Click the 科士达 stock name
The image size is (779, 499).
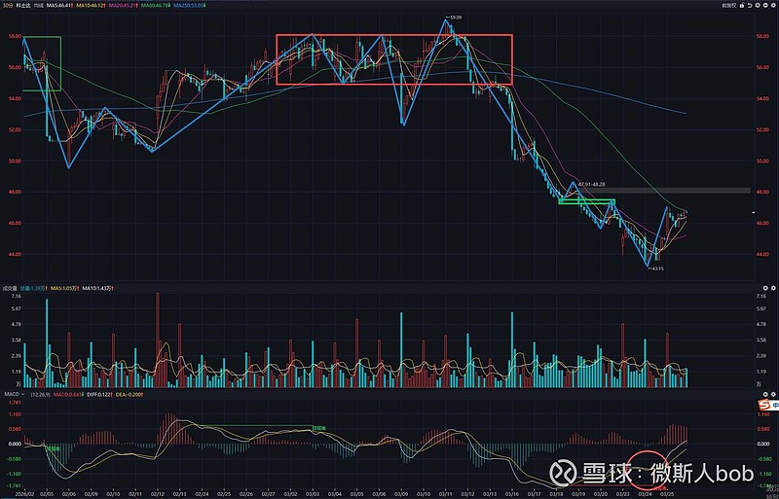tap(22, 6)
